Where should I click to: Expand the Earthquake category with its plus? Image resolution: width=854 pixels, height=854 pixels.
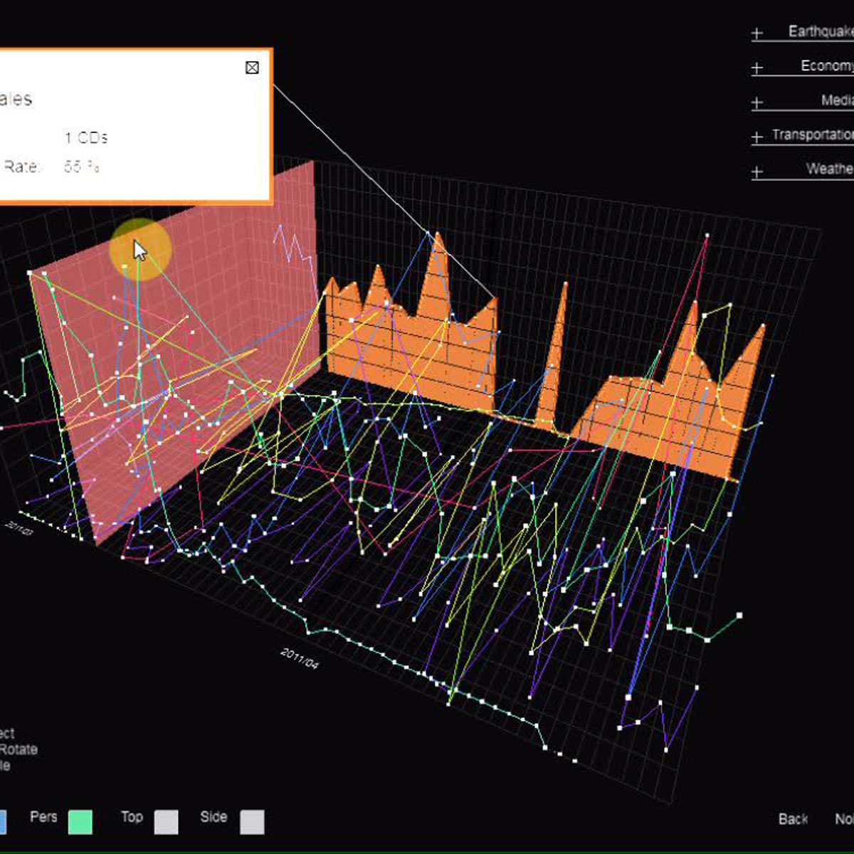(757, 33)
